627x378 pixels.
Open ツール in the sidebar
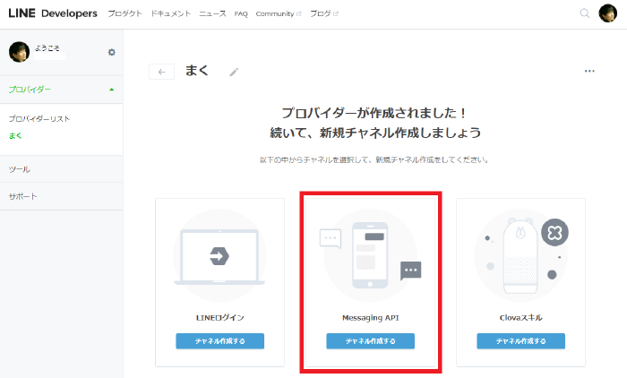click(19, 168)
